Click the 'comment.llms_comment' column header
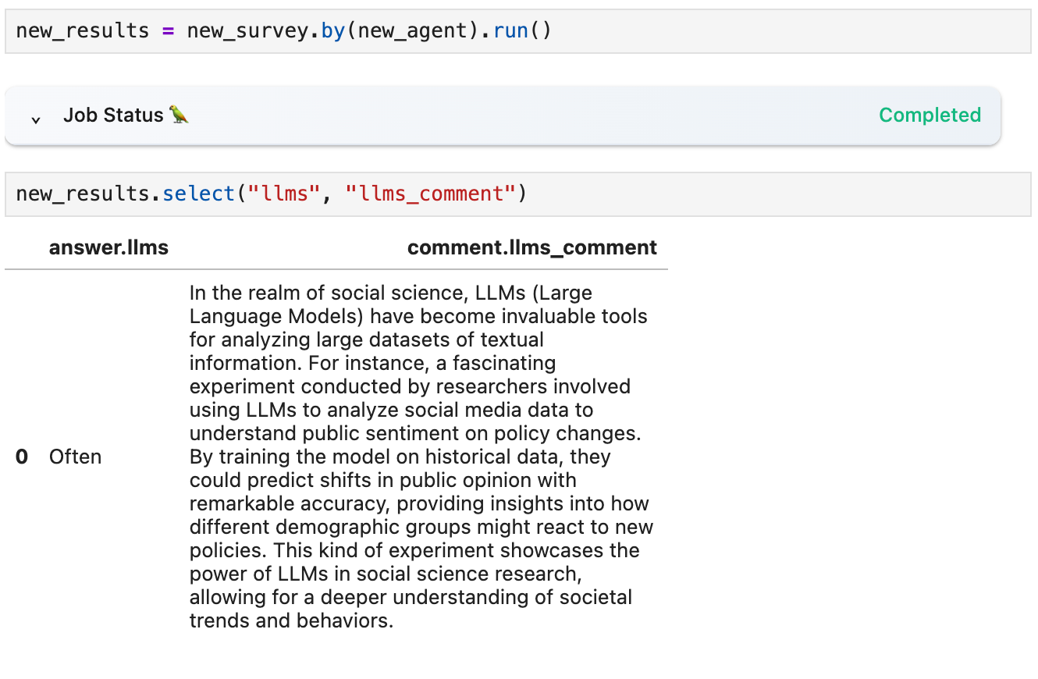The image size is (1038, 679). click(532, 247)
